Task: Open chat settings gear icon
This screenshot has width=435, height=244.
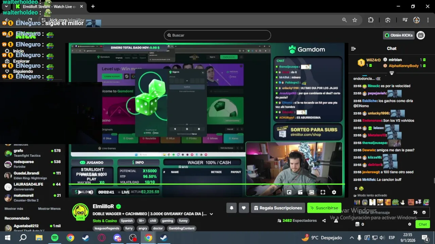Action: 410,224
